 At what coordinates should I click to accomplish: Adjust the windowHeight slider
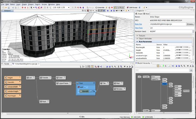(x=182, y=55)
